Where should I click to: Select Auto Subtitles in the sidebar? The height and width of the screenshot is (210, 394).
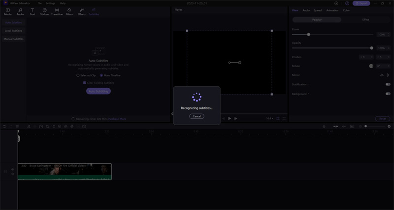tap(13, 23)
